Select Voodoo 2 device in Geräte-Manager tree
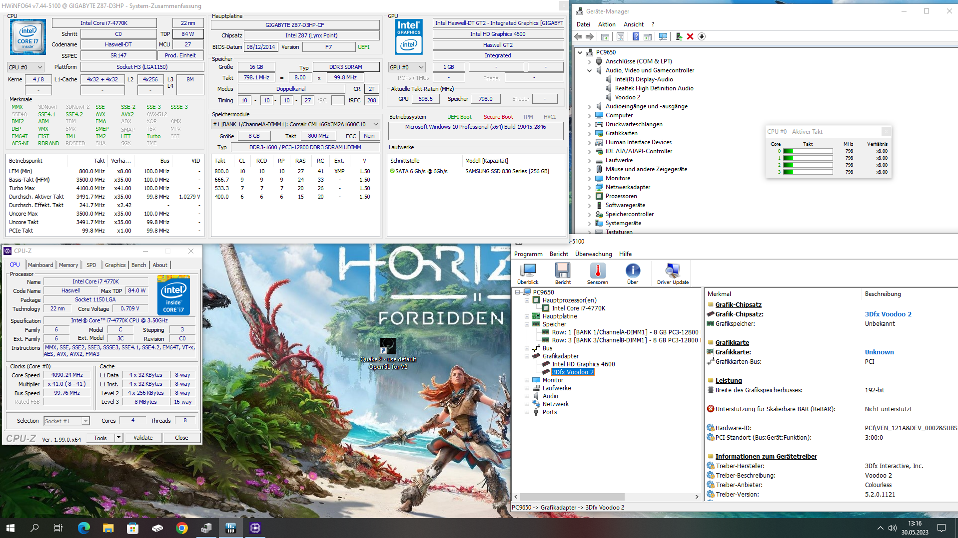Screen dimensions: 958x538 627,97
